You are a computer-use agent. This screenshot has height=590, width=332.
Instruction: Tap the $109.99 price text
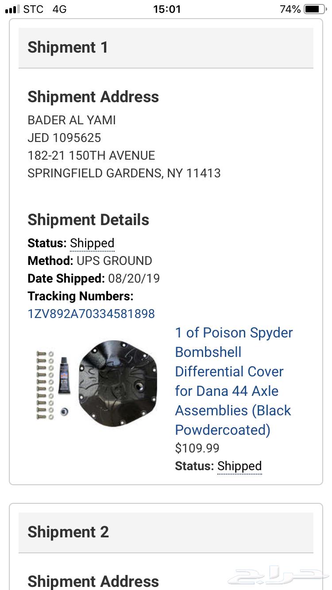197,448
